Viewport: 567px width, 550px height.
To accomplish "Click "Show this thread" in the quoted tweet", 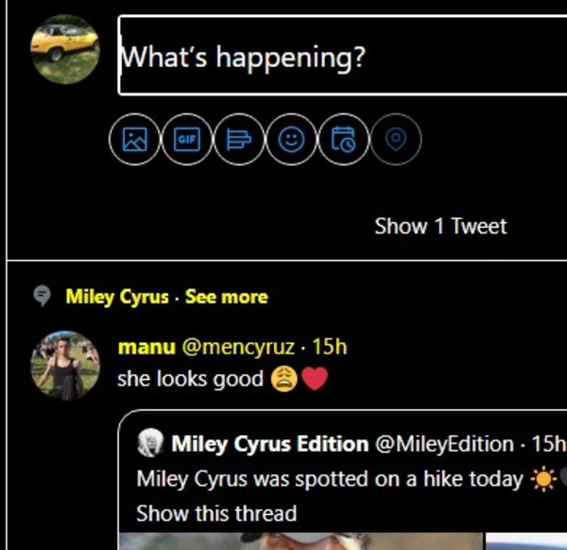I will [216, 514].
